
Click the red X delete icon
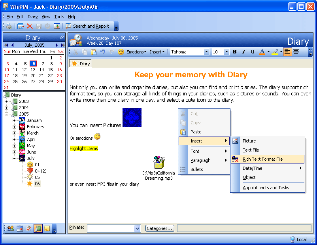(x=30, y=26)
